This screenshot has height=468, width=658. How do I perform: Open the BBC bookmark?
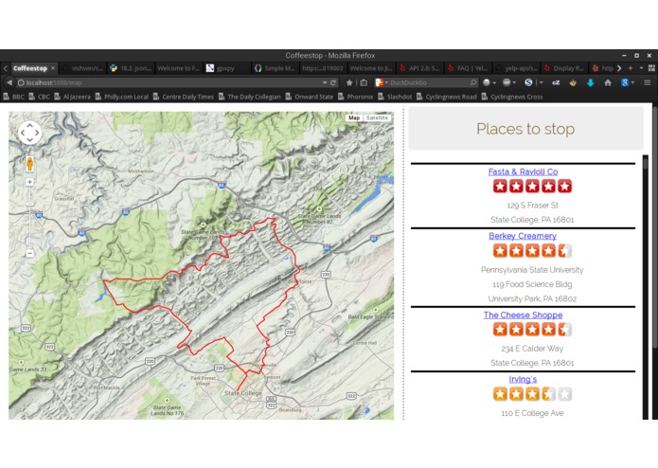(x=14, y=97)
